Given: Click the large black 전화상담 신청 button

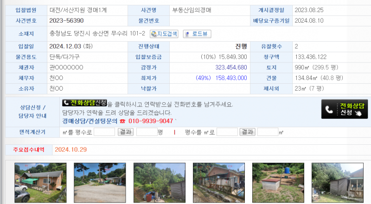Looking at the screenshot, I should (345, 109).
